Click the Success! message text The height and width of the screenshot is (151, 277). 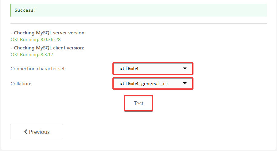pos(25,10)
